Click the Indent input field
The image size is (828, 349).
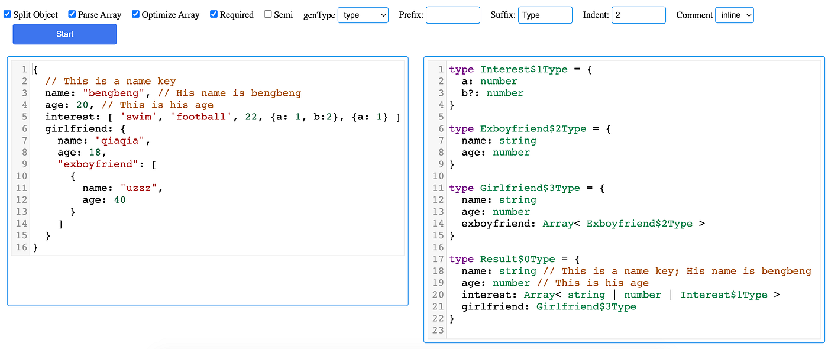click(x=639, y=15)
